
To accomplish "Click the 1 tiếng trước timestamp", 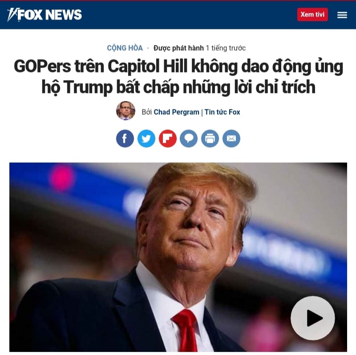I will tap(226, 48).
